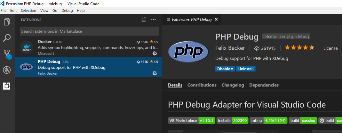Expand the Disable dropdown button
Screen dimensions: 342x133
point(226,69)
